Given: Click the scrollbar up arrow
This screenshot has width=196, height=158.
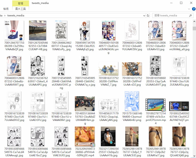Looking at the screenshot, I should click(194, 21).
